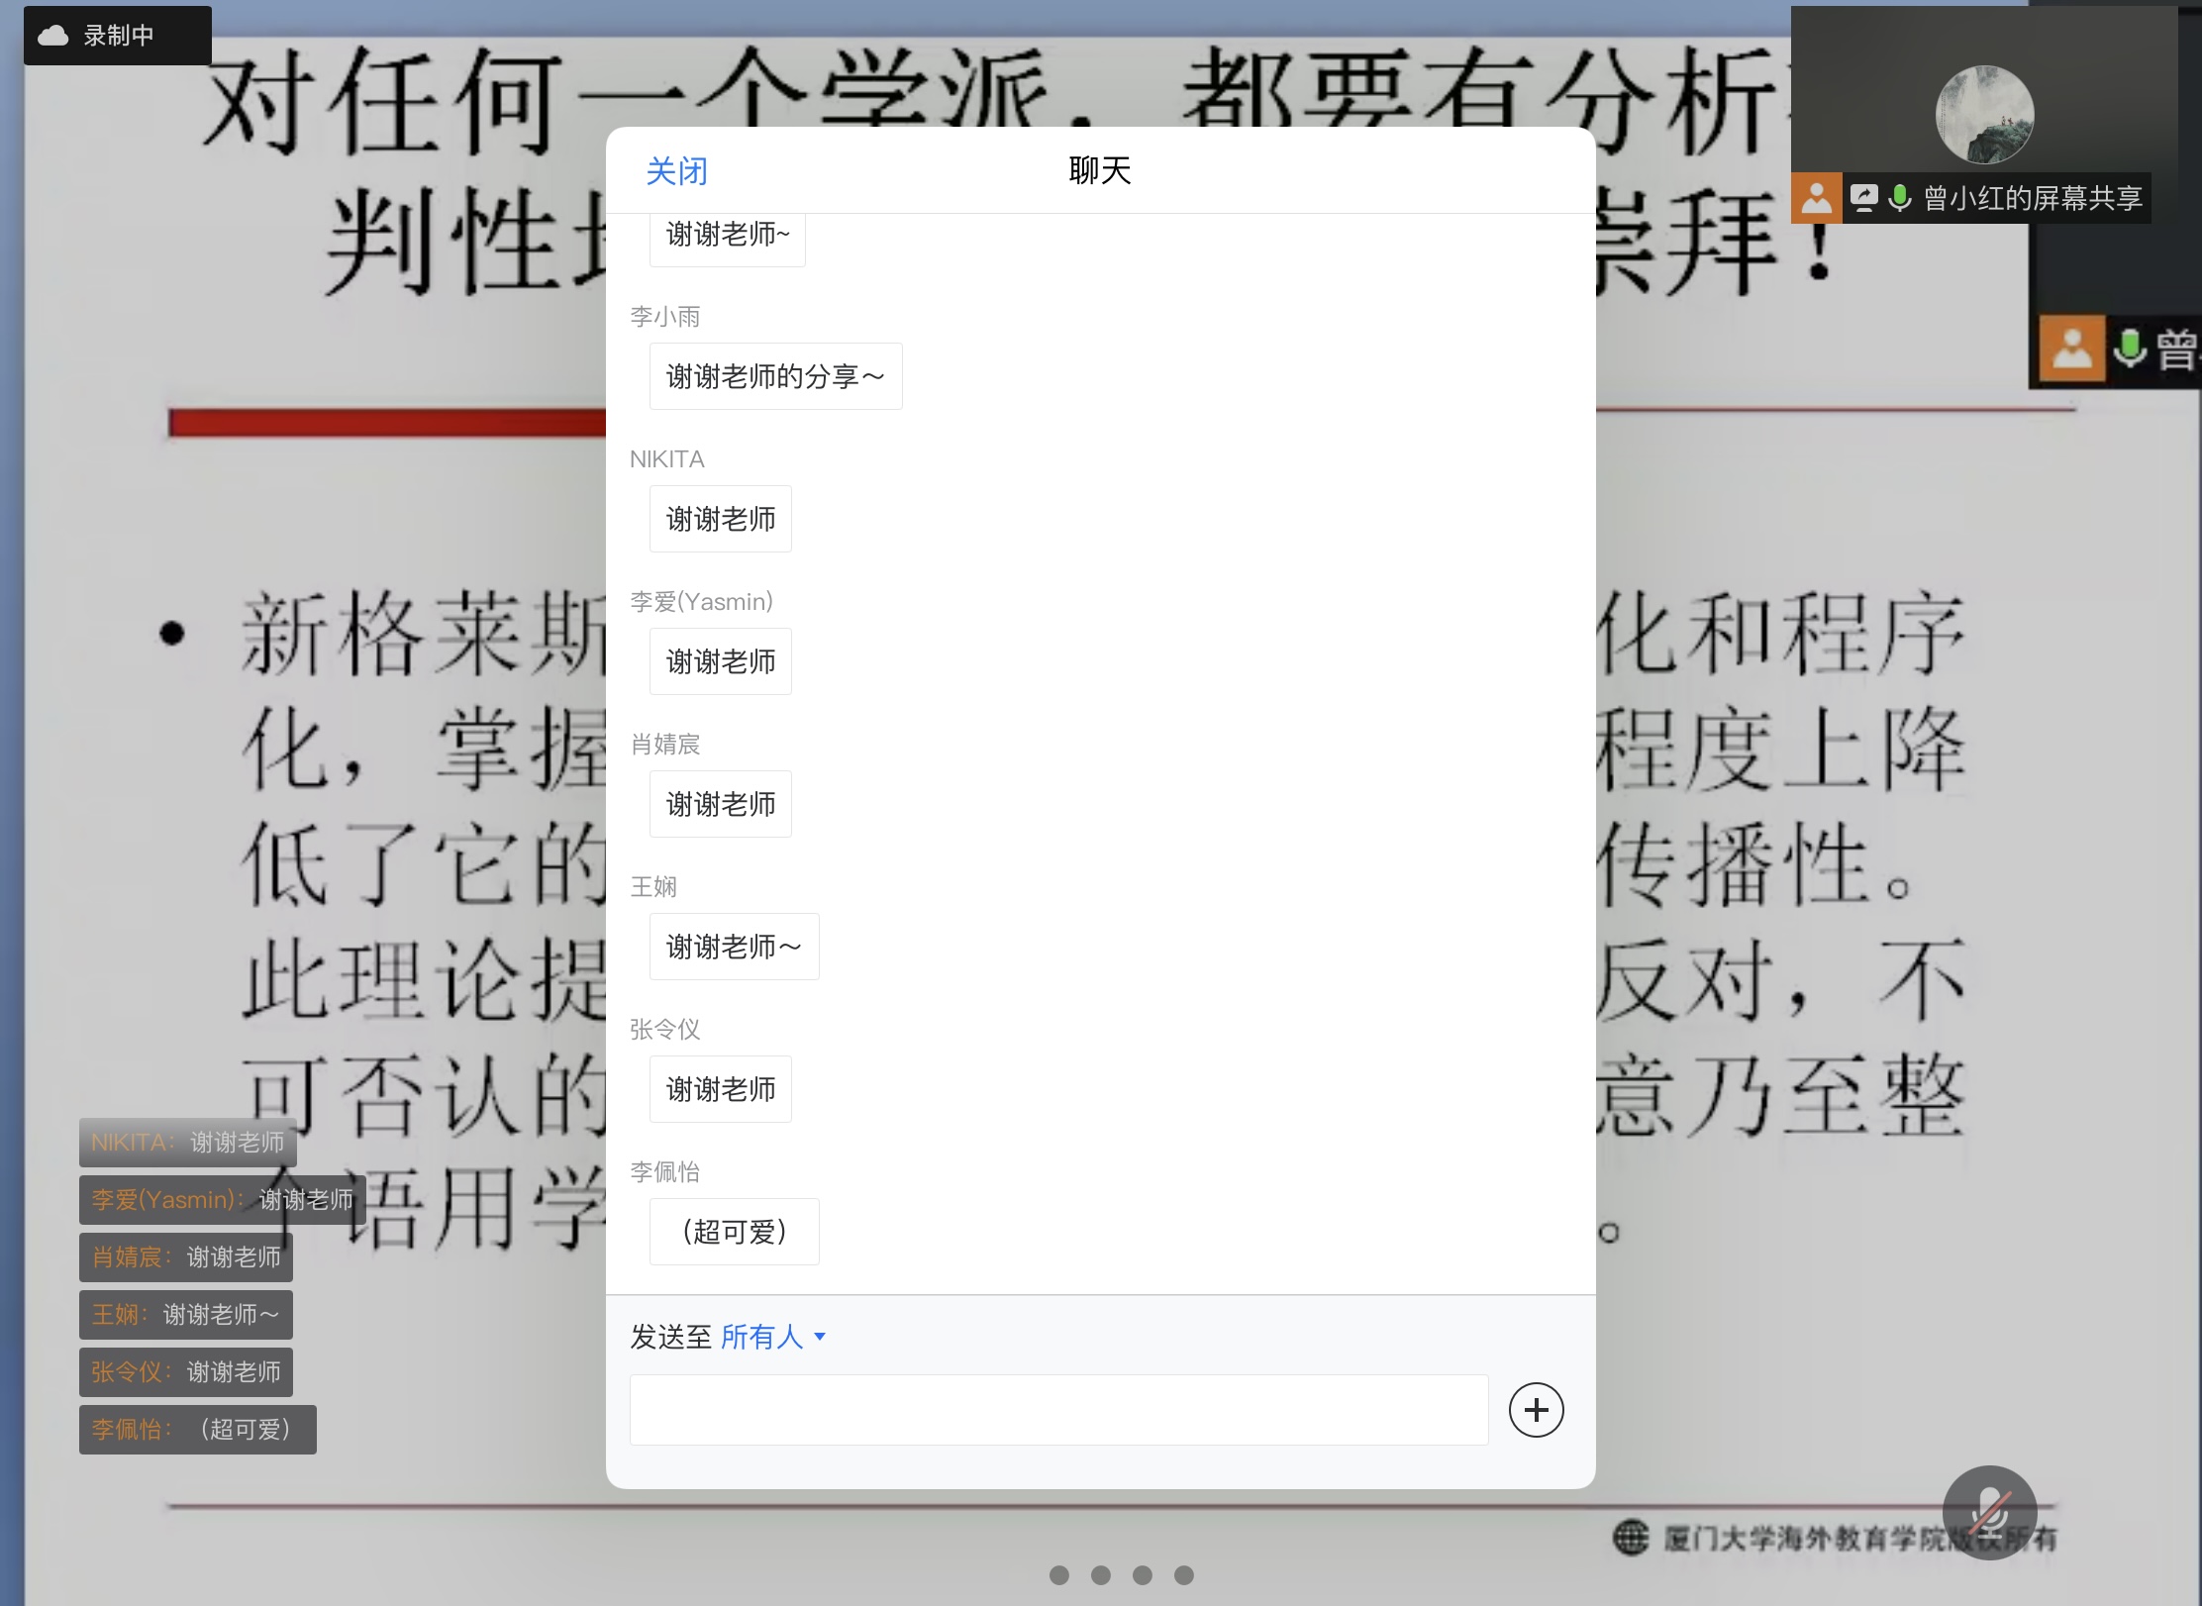Click the dropdown arrow beside 所有人
Viewport: 2202px width, 1606px height.
point(820,1337)
